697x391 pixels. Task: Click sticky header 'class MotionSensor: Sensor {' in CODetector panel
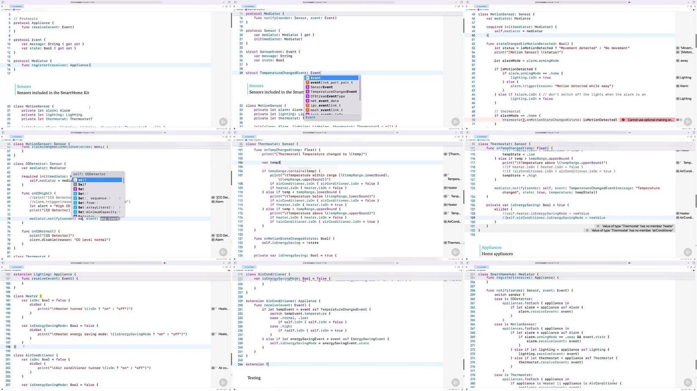tap(41, 144)
